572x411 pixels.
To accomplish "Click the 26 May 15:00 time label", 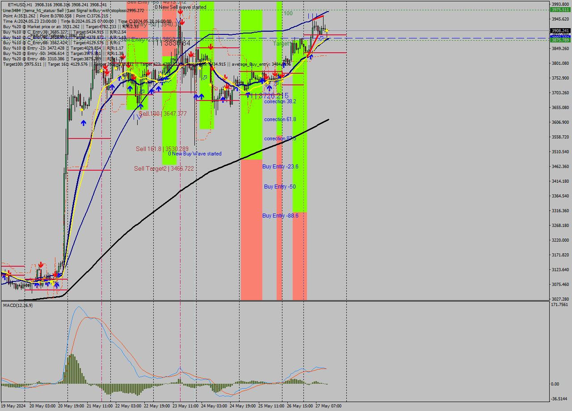I will coord(300,406).
